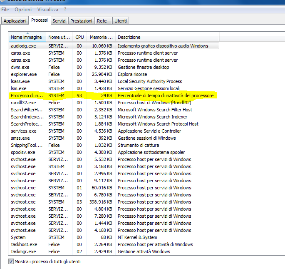Click description Esplora risorse
Viewport: 285px width, 269px height.
(132, 74)
